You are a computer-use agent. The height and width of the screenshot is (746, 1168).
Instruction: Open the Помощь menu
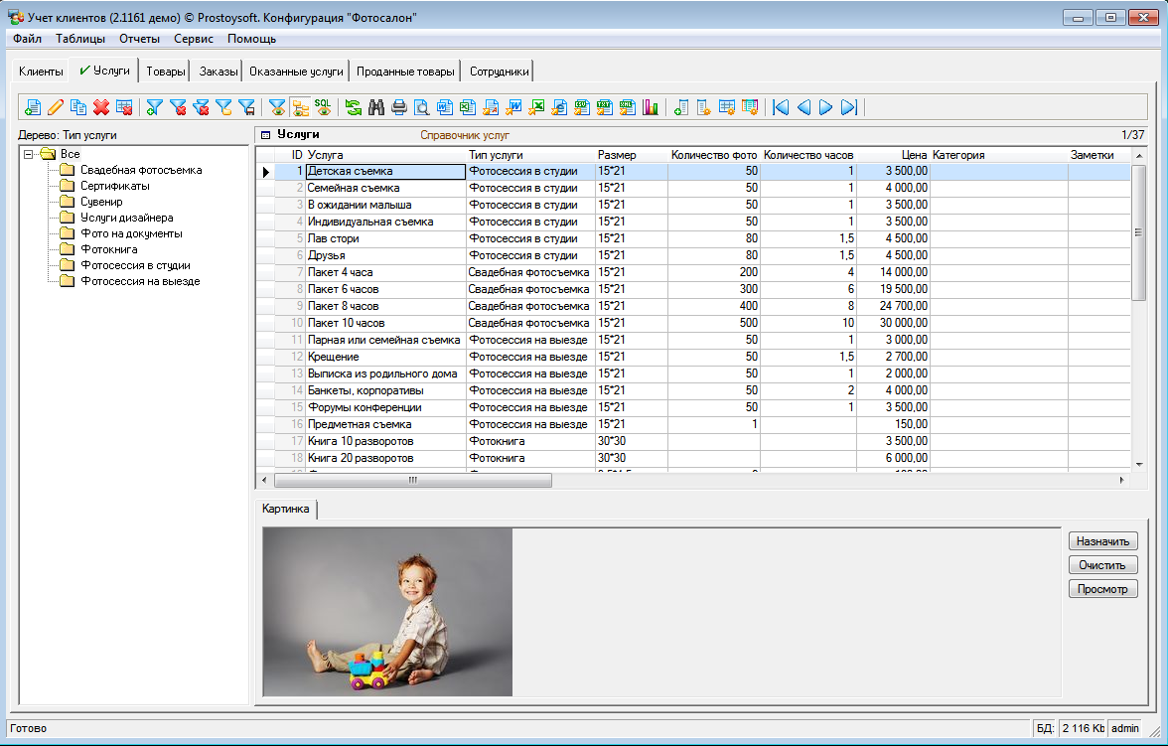pyautogui.click(x=252, y=39)
